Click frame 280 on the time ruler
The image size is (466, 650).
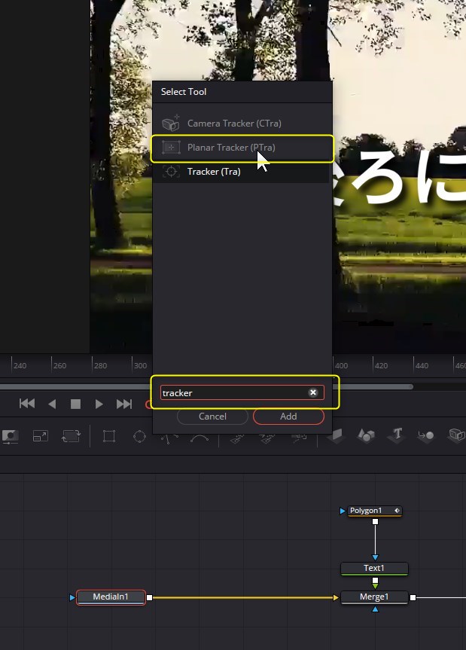click(100, 365)
